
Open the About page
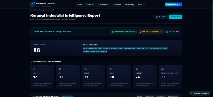click(x=140, y=4)
